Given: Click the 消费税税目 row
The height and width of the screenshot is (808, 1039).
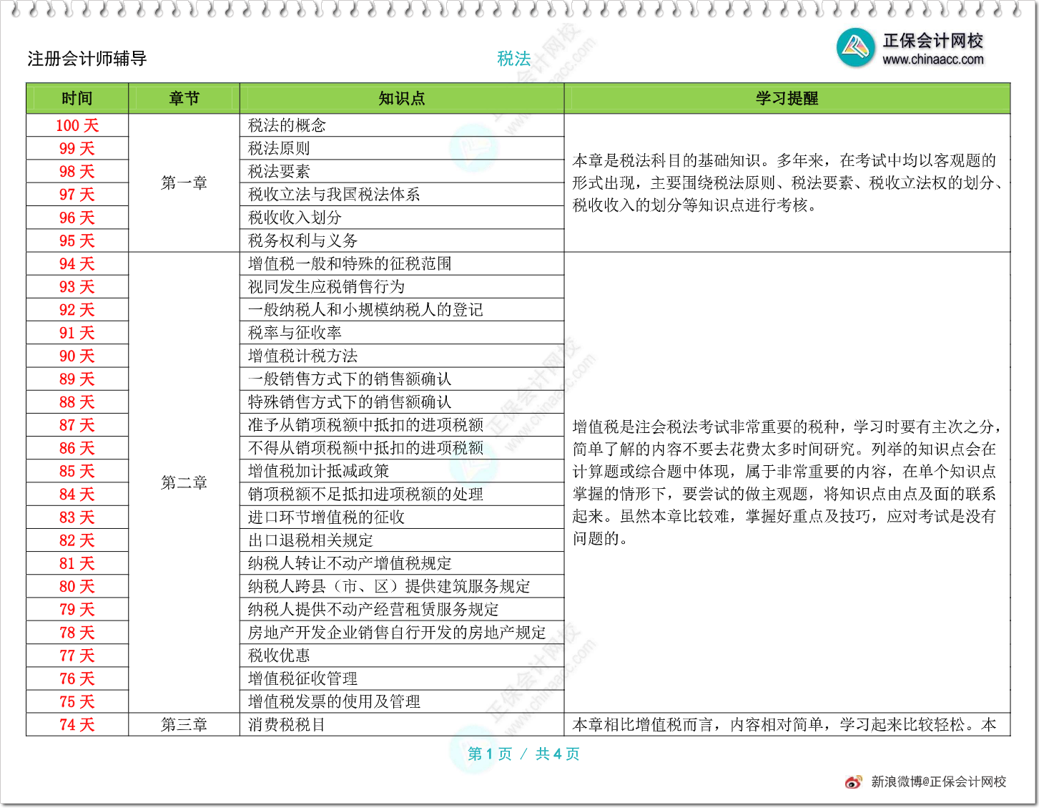Looking at the screenshot, I should coord(287,725).
